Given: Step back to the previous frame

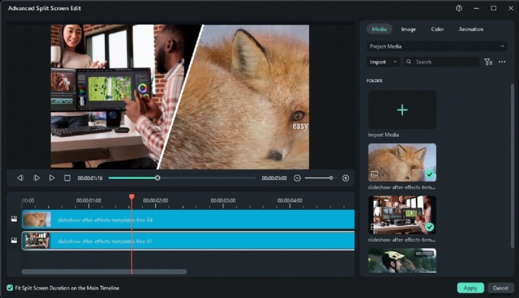Looking at the screenshot, I should pos(20,178).
